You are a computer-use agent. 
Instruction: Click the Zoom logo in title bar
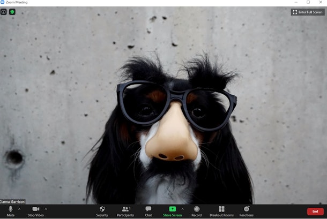pos(3,3)
